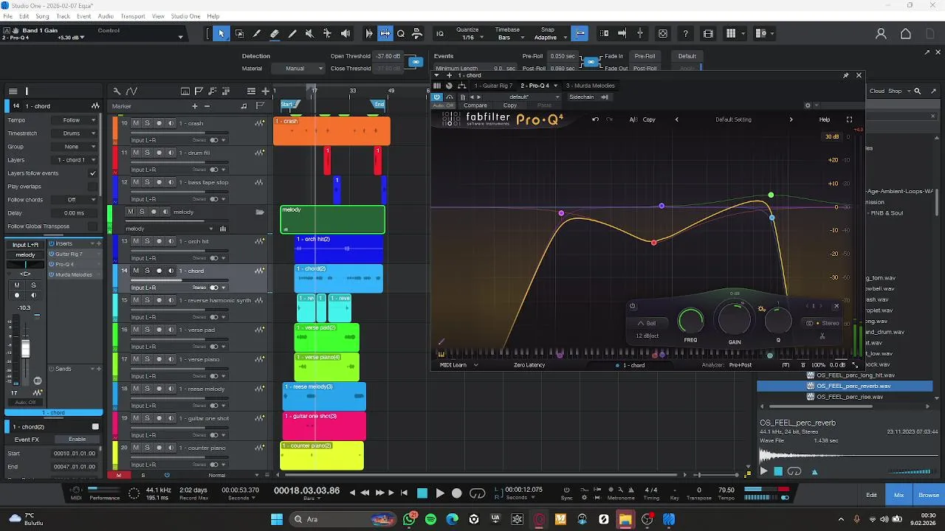The width and height of the screenshot is (945, 531).
Task: Open the video player filmstrip icon
Action: [708, 33]
